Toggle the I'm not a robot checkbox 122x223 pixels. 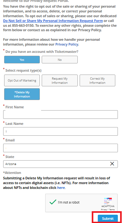(x=53, y=202)
